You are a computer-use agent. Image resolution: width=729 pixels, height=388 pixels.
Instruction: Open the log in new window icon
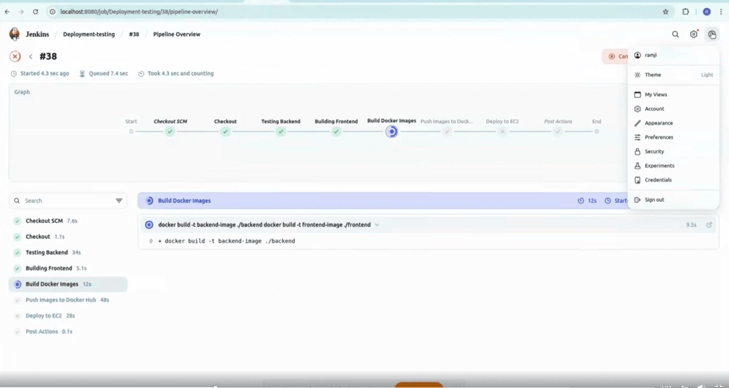(709, 225)
